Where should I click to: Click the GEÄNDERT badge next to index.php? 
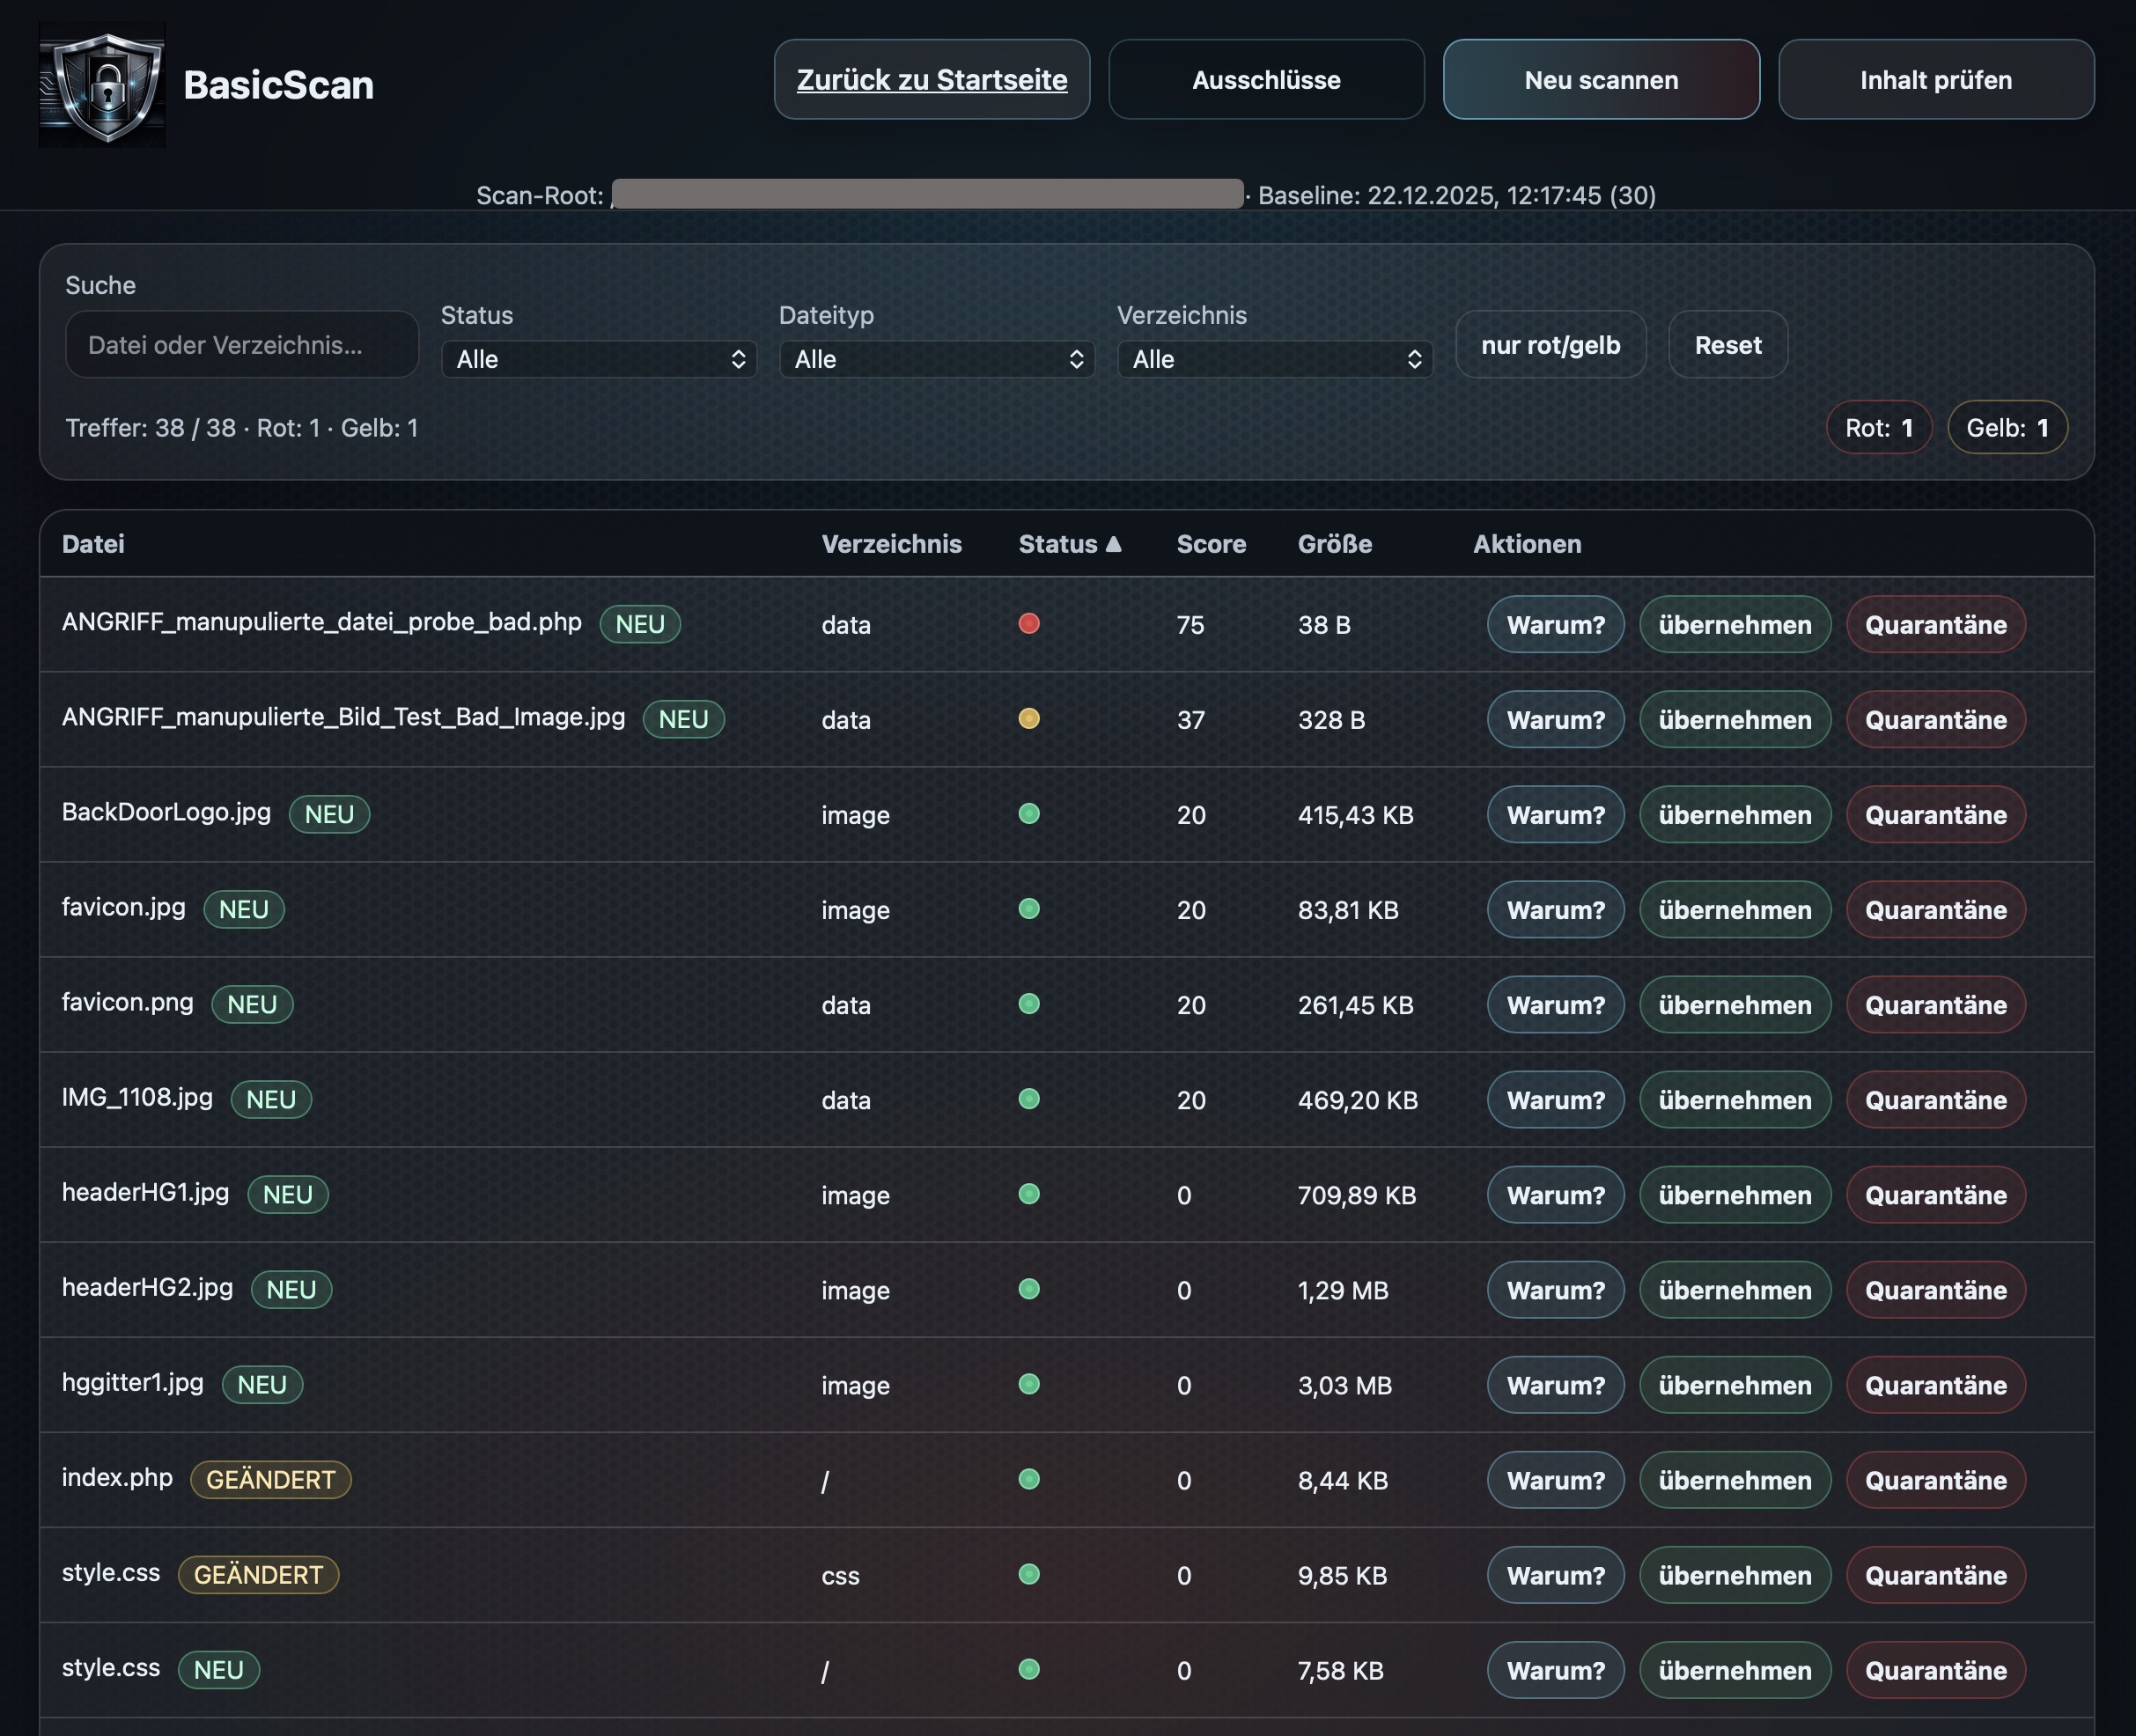pyautogui.click(x=270, y=1480)
